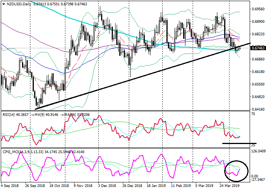Click the 9 Nov 2018 date label

click(83, 186)
